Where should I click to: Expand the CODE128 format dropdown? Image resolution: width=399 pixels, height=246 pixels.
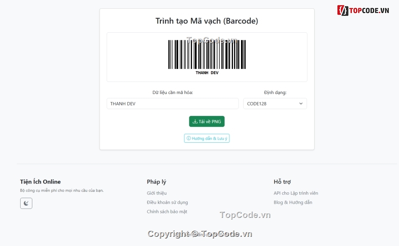275,104
